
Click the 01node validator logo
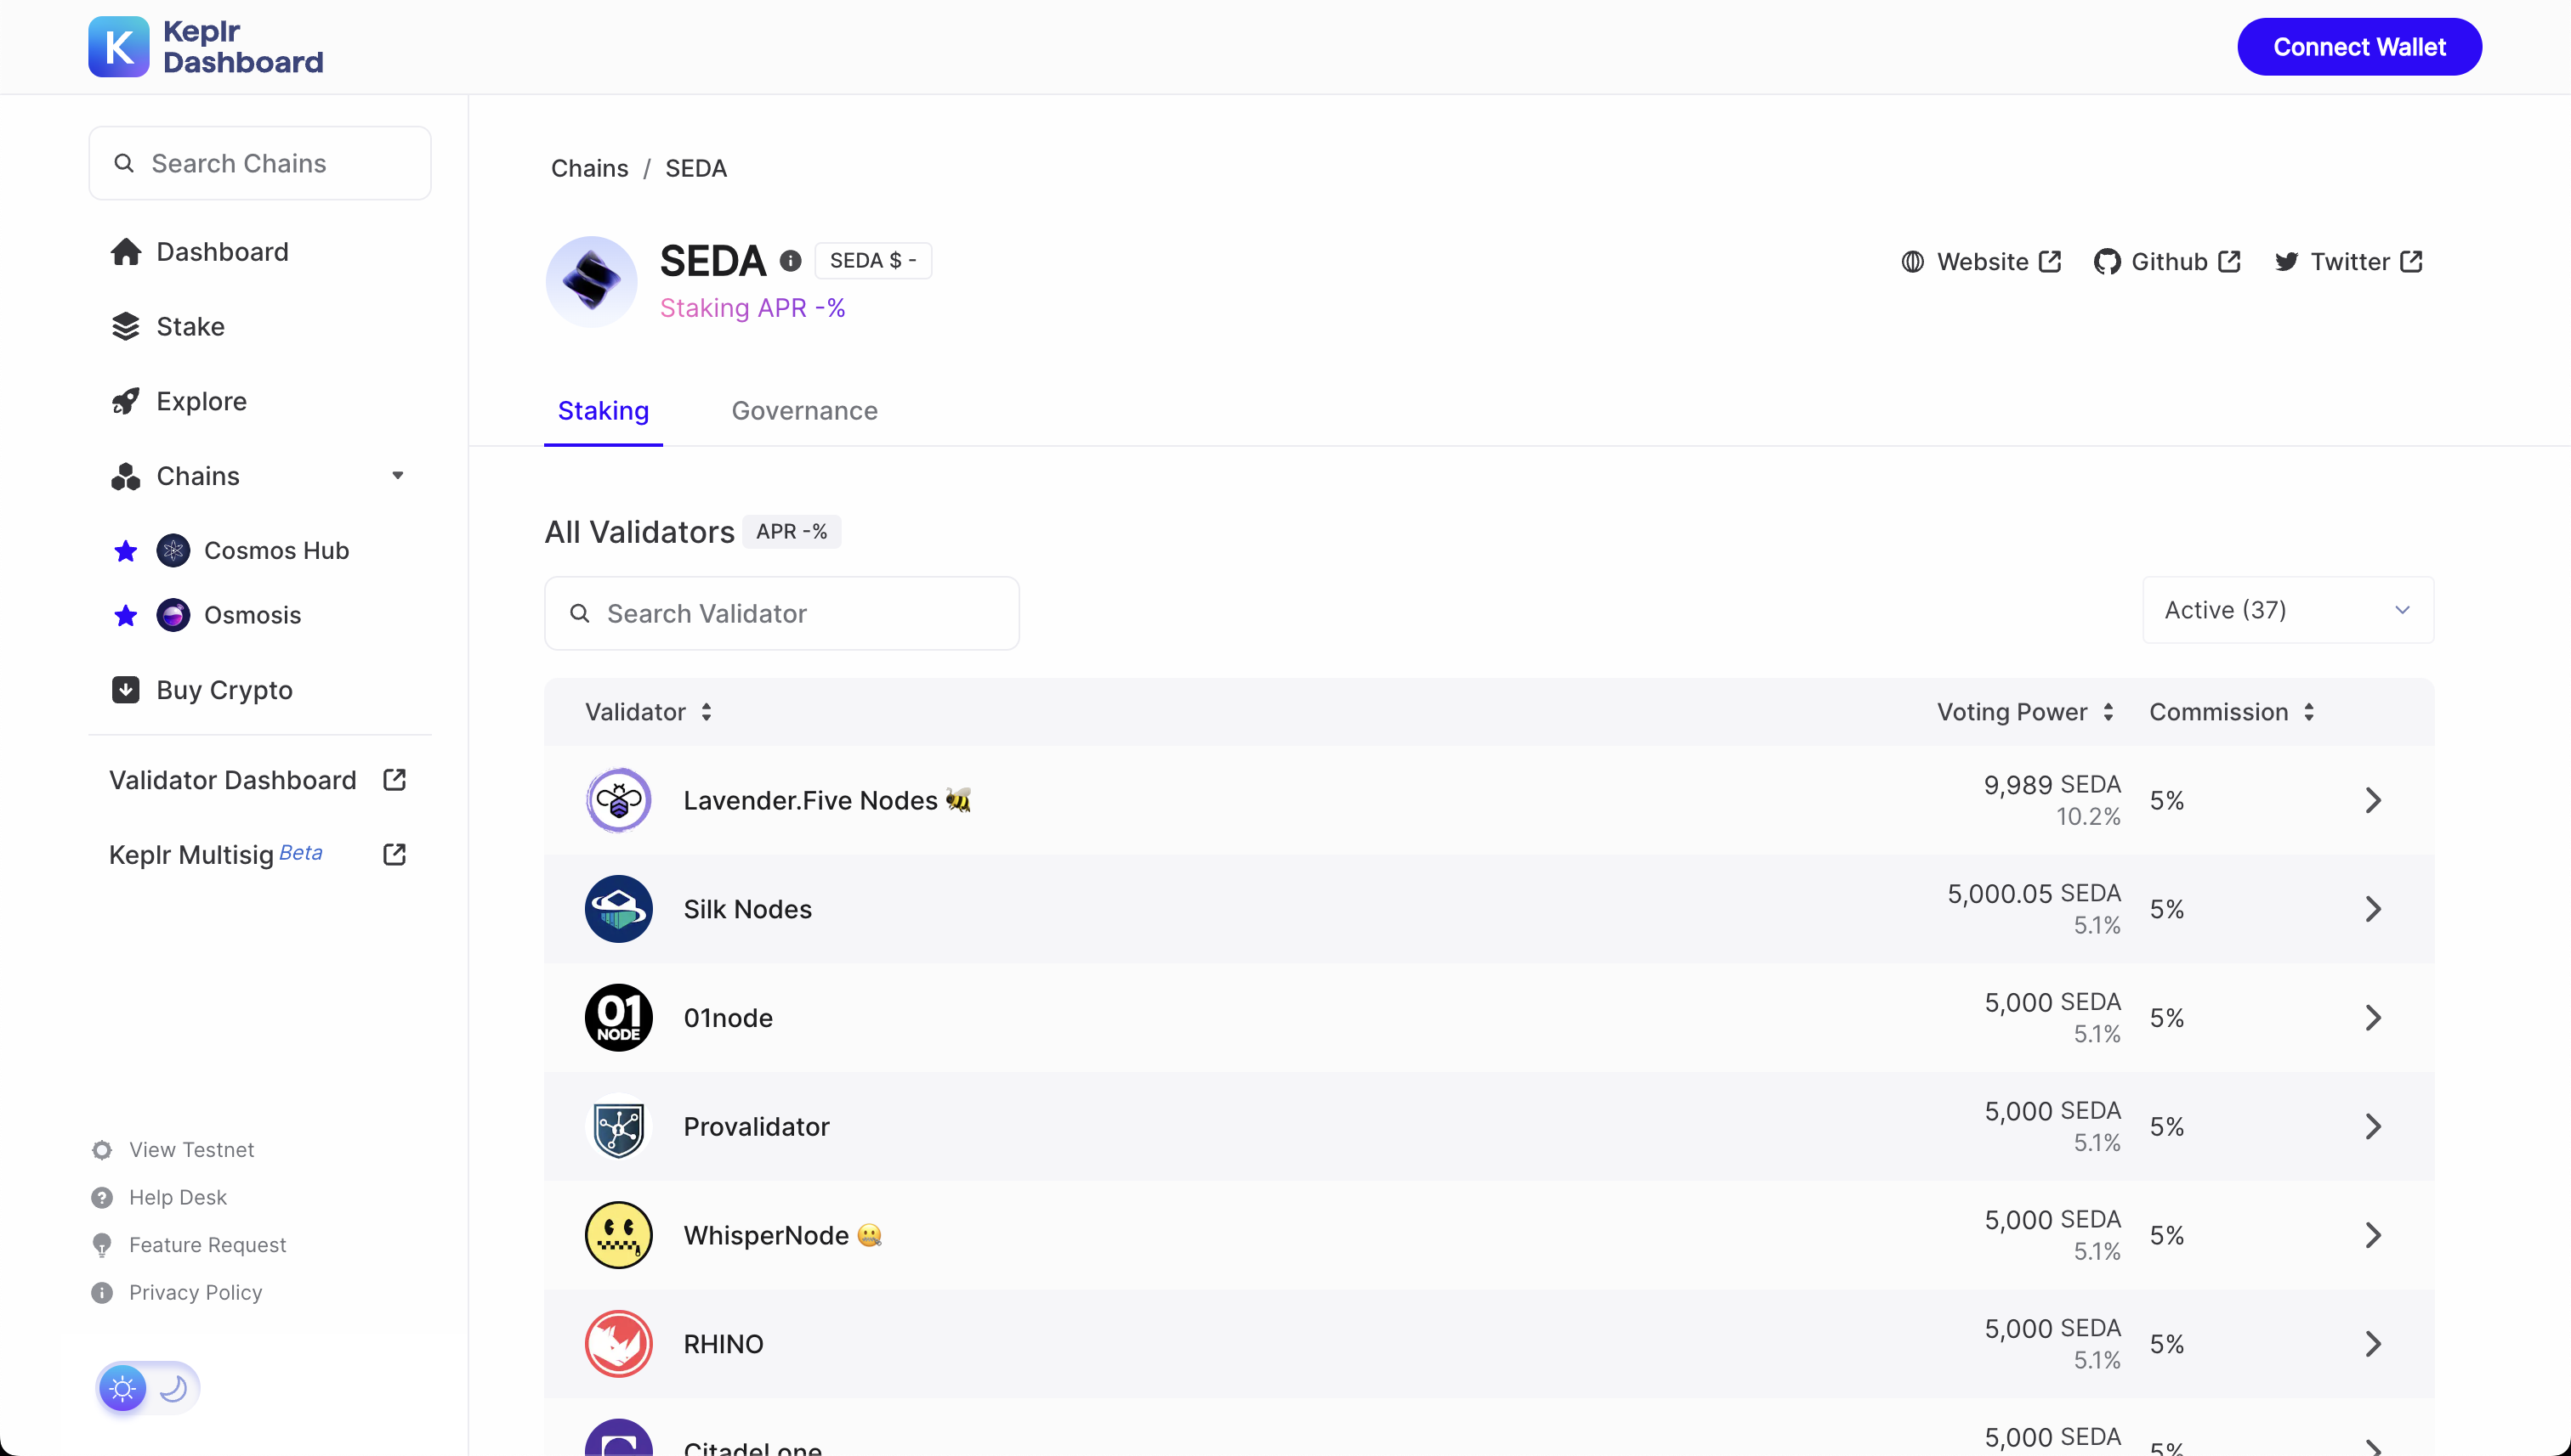(618, 1018)
